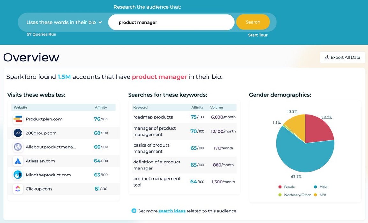
Task: Click the Productplan.com logo icon
Action: click(x=18, y=119)
